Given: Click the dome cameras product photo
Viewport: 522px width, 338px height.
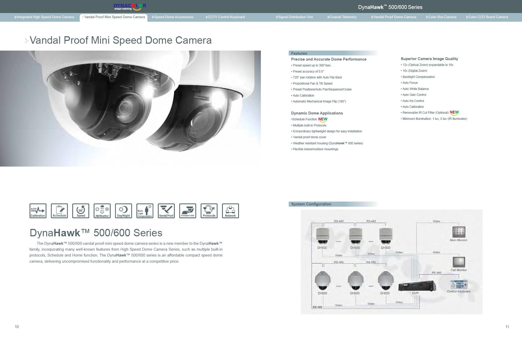Looking at the screenshot, I should pyautogui.click(x=130, y=109).
